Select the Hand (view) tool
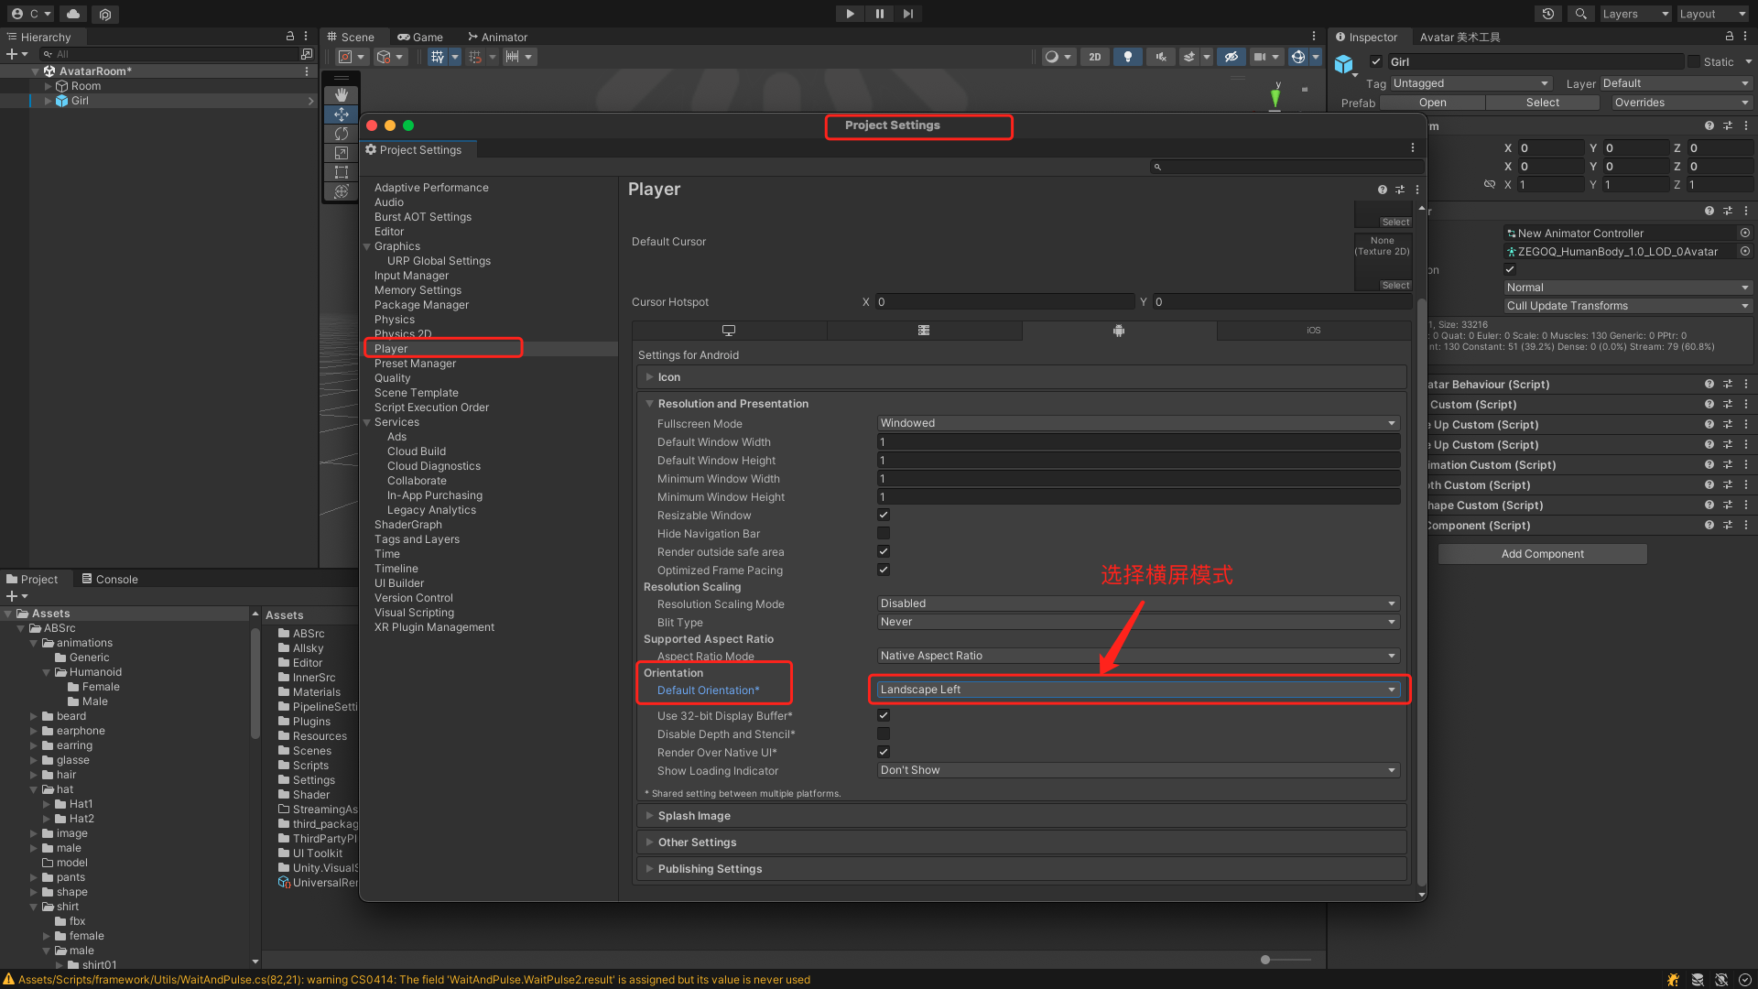 pyautogui.click(x=342, y=95)
